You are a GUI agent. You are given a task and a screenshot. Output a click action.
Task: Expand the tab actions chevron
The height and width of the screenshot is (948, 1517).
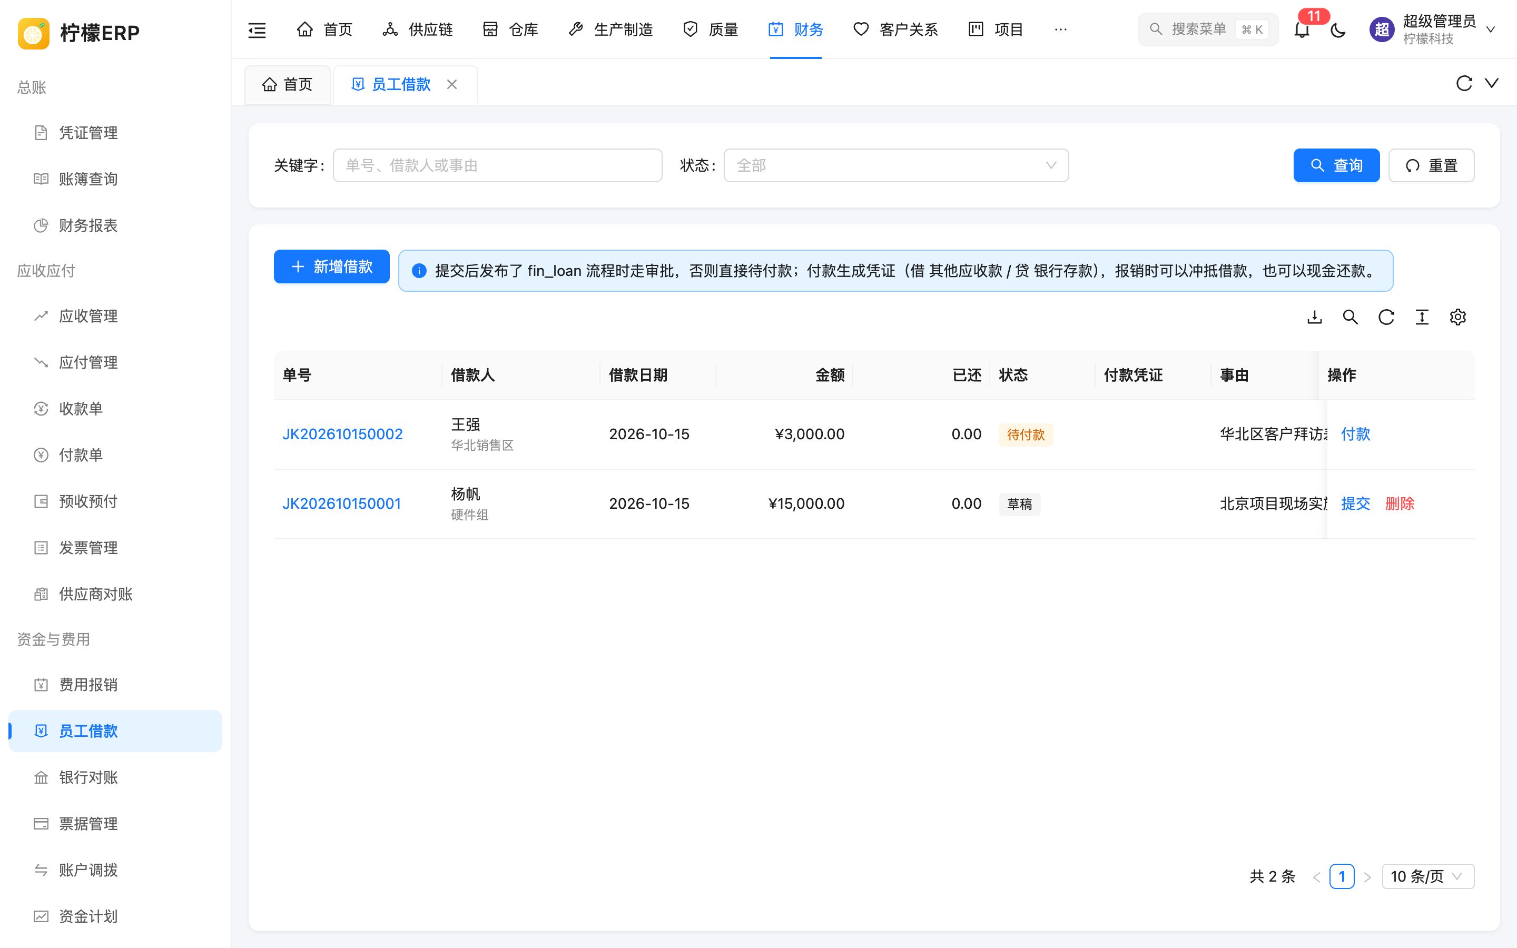(x=1491, y=83)
